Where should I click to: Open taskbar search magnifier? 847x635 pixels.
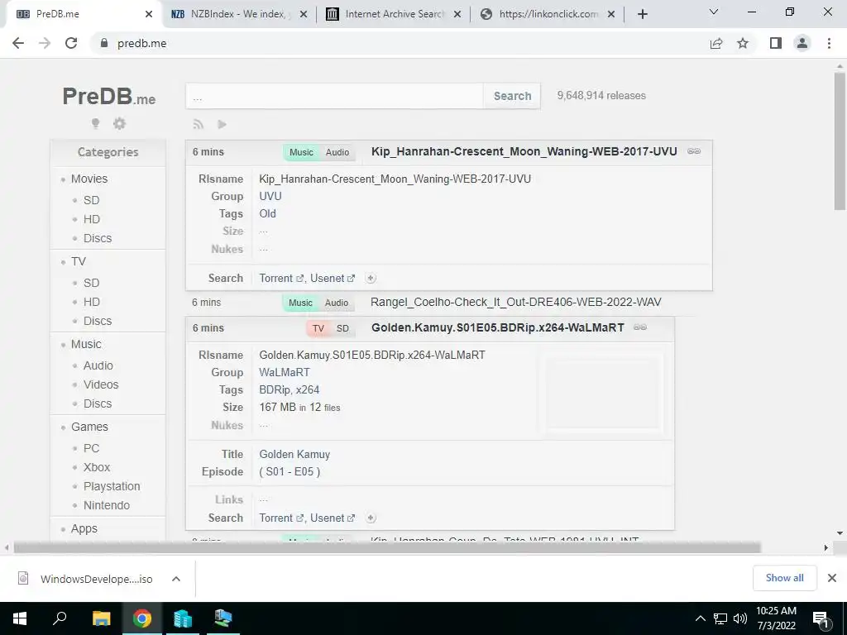(60, 618)
